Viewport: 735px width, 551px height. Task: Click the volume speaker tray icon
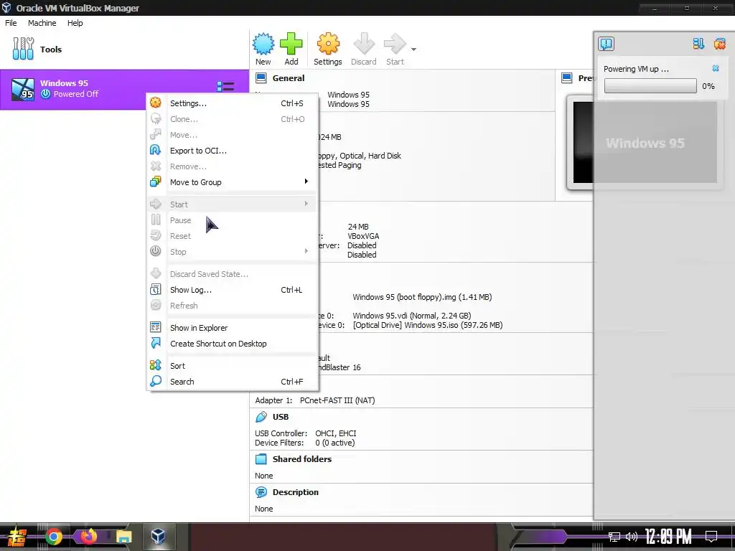coord(632,537)
